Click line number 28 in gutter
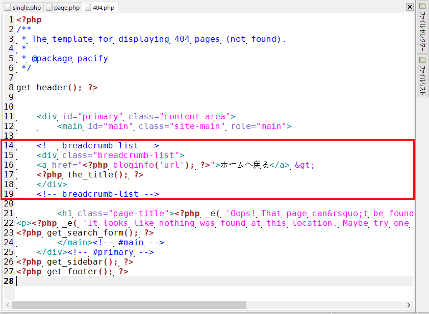This screenshot has width=429, height=314. pos(9,281)
